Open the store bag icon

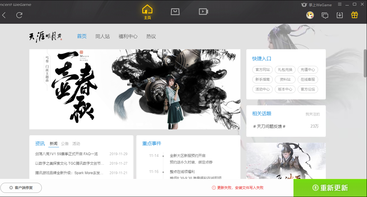[175, 11]
